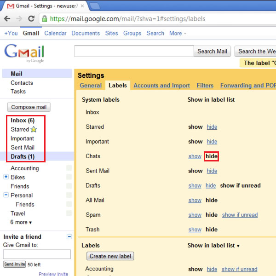Open Contacts in the left navigation
Screen dimensions: 276x276
[x=22, y=83]
